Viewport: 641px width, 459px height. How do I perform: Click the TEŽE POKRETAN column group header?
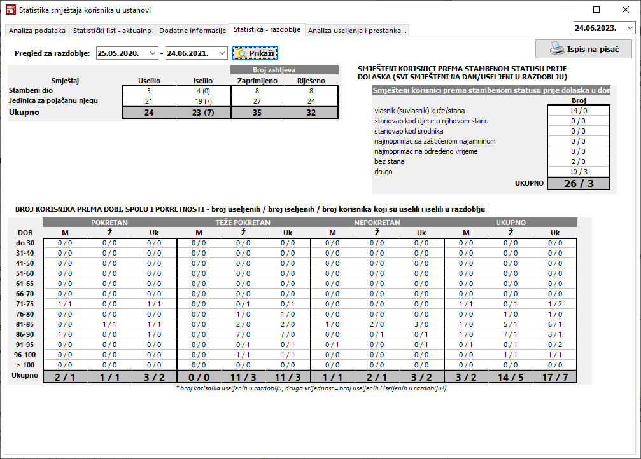pos(243,223)
